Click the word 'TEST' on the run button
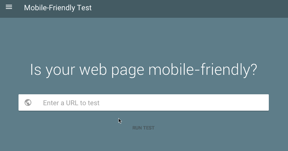Viewport: 288px width, 151px height. (x=149, y=128)
